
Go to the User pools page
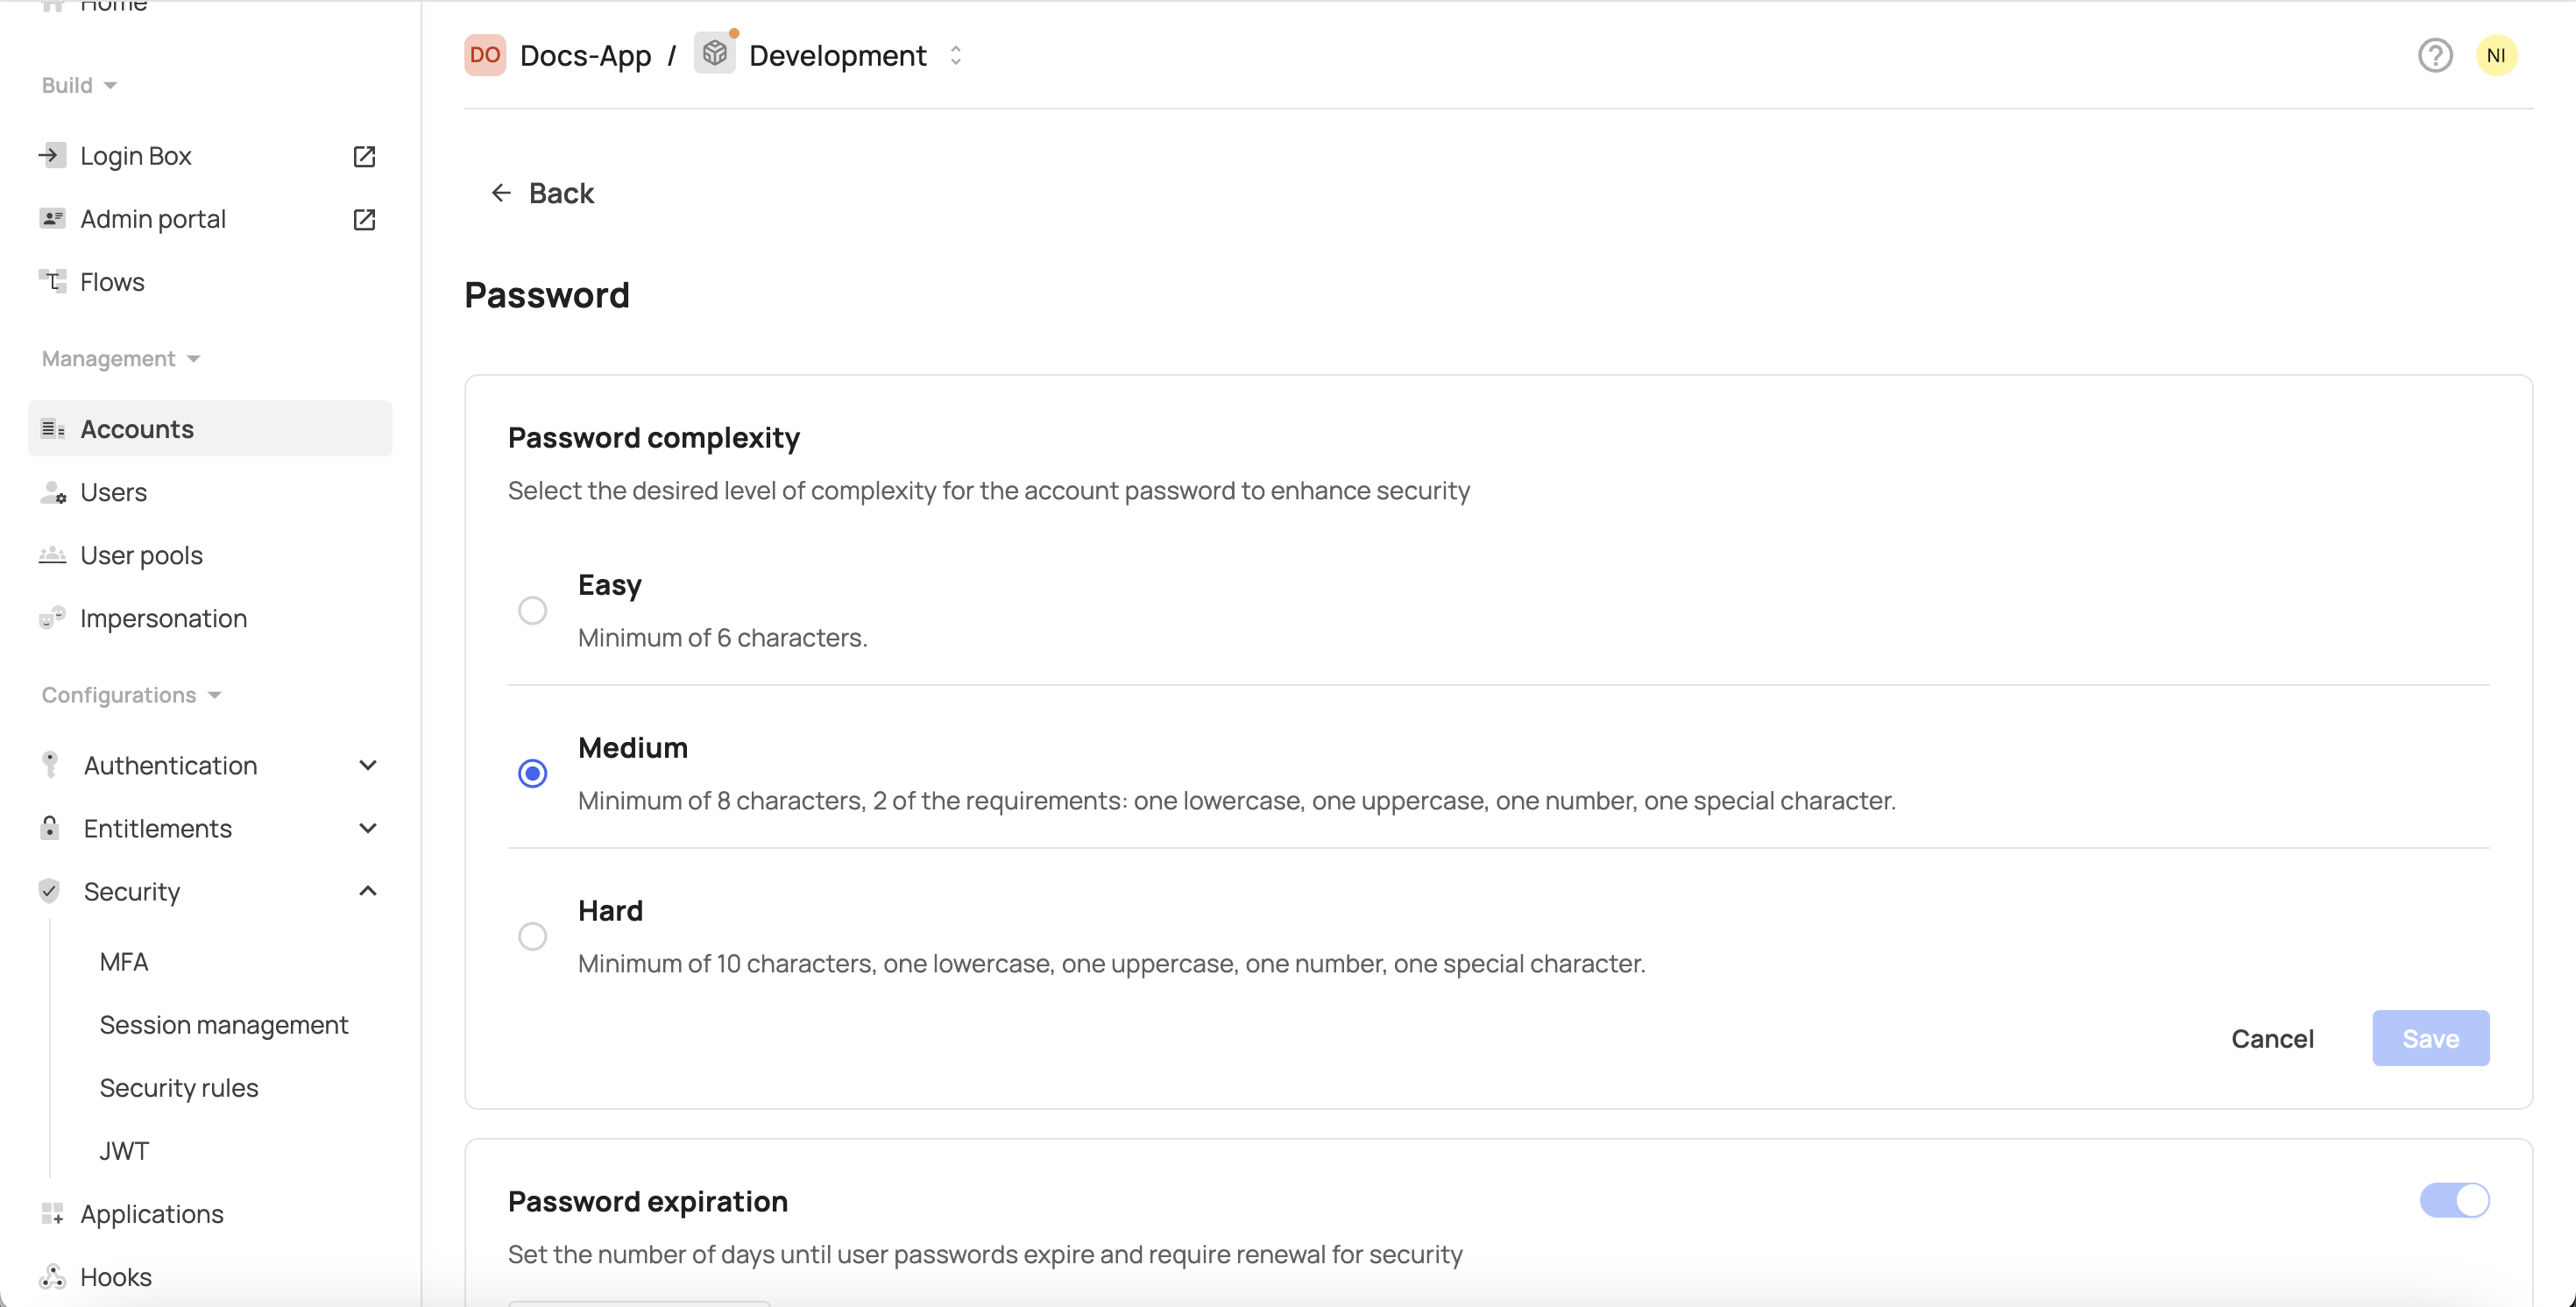[x=141, y=555]
